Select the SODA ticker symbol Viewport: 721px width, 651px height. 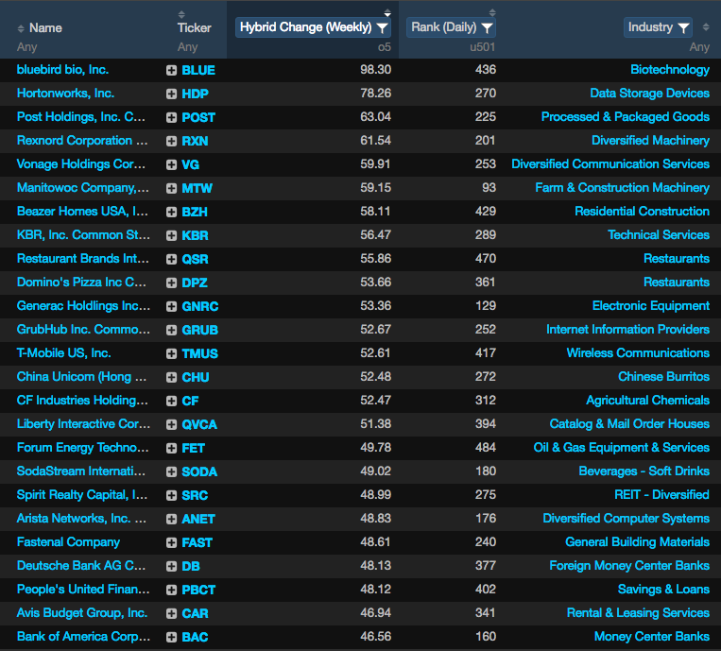click(x=199, y=471)
